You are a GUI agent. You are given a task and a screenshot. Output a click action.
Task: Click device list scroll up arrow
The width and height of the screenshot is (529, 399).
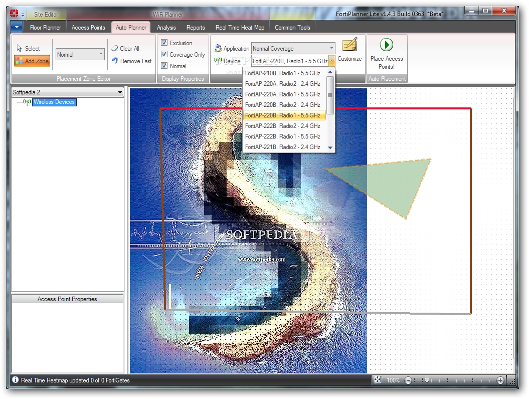coord(330,72)
